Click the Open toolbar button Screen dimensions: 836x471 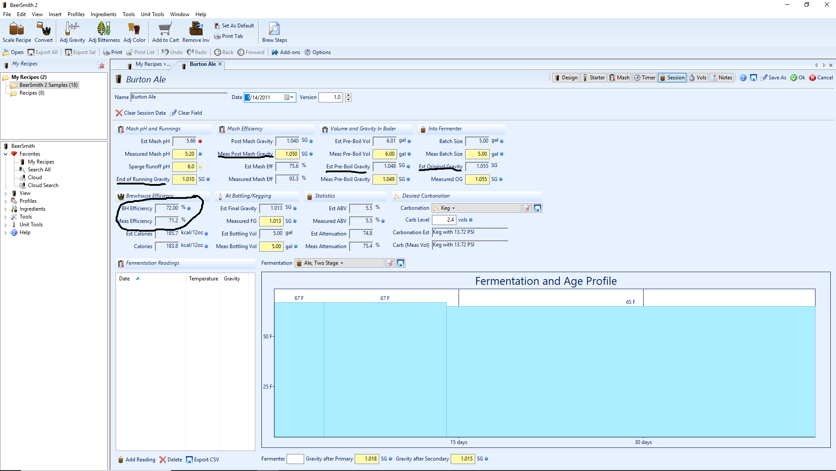coord(13,52)
